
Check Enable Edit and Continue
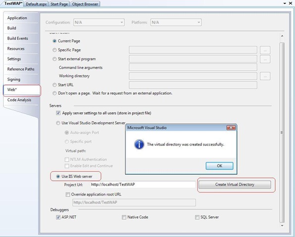click(67, 166)
